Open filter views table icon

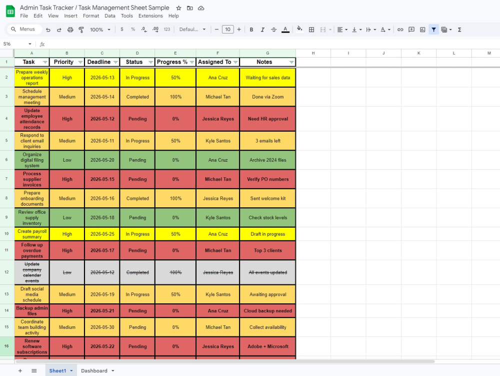click(x=444, y=30)
